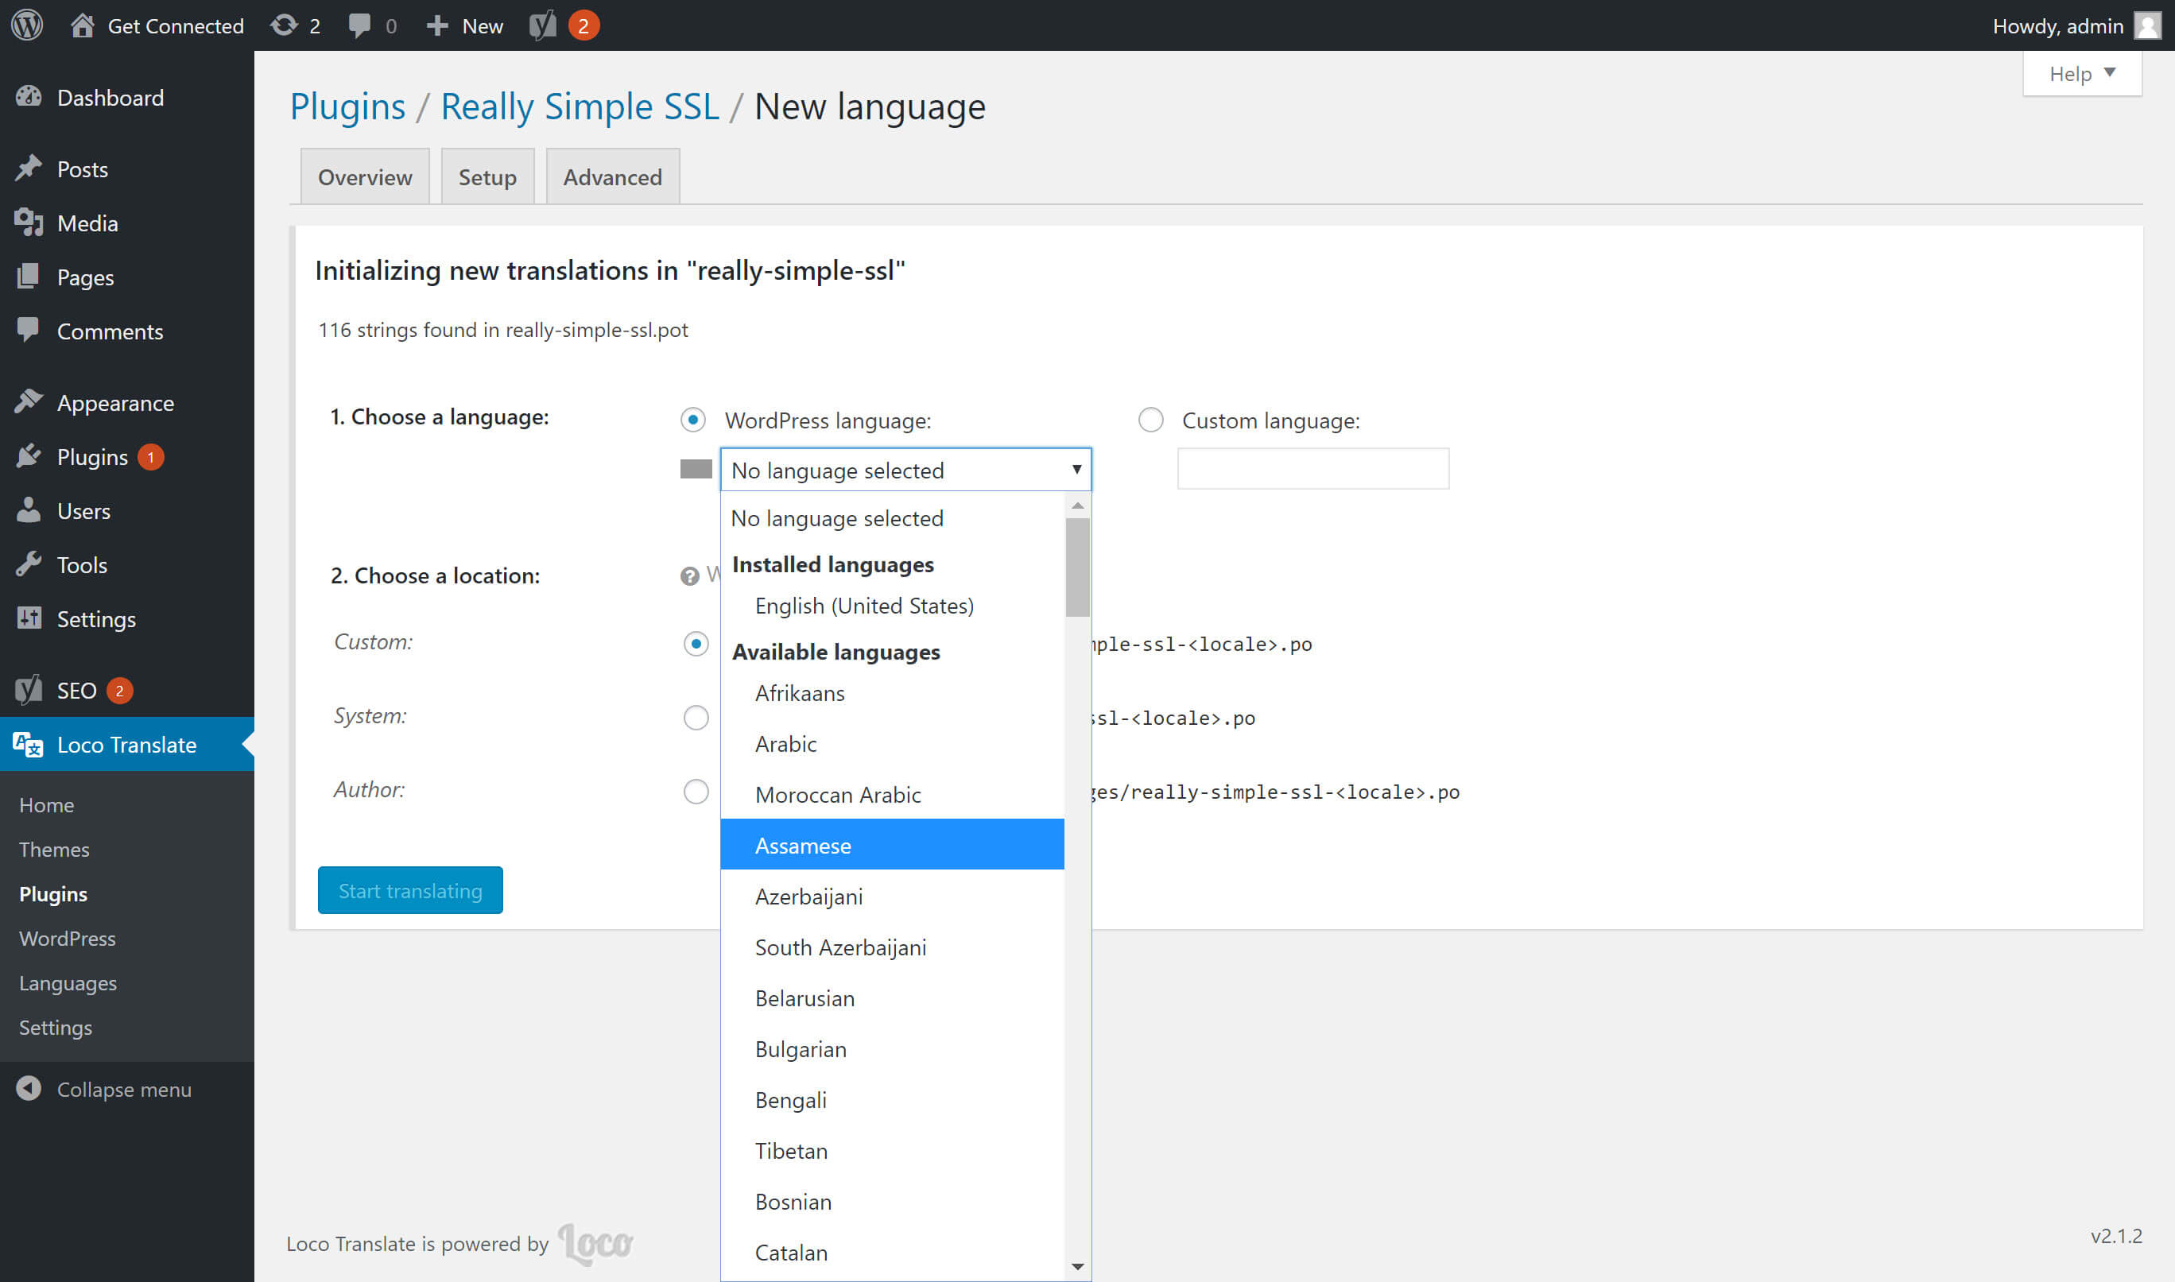Image resolution: width=2175 pixels, height=1282 pixels.
Task: Click the WordPress logo icon
Action: click(27, 25)
